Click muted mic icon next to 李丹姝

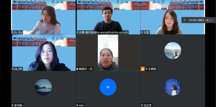click(x=12, y=105)
